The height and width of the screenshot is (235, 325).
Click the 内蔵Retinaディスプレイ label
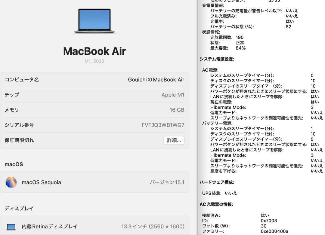coord(50,227)
